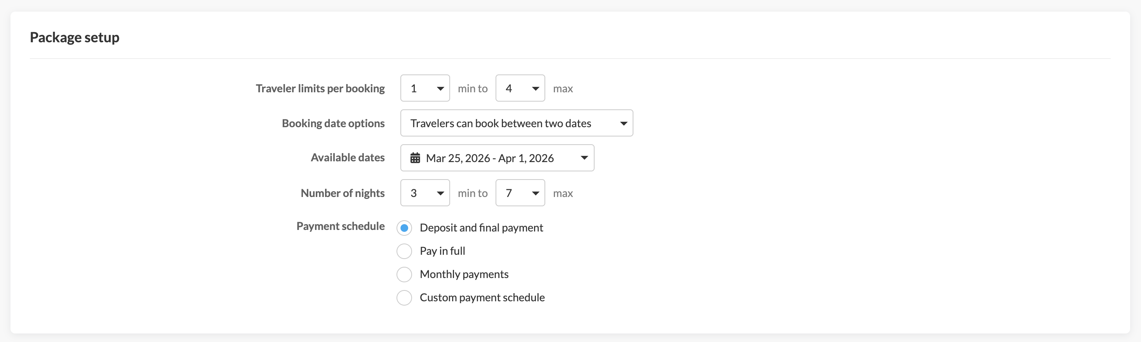Image resolution: width=1141 pixels, height=342 pixels.
Task: Open the minimum travelers dropdown showing 1
Action: point(425,88)
